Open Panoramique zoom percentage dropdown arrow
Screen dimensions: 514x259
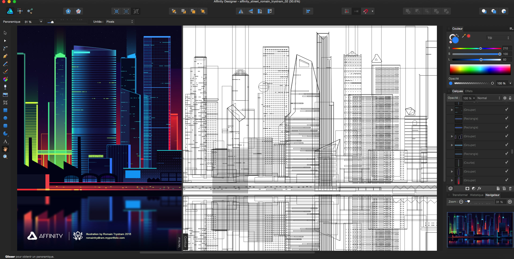pos(41,22)
